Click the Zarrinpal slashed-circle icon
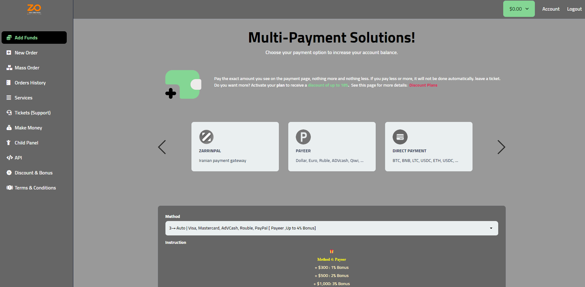Screen dimensions: 585x287 206,137
